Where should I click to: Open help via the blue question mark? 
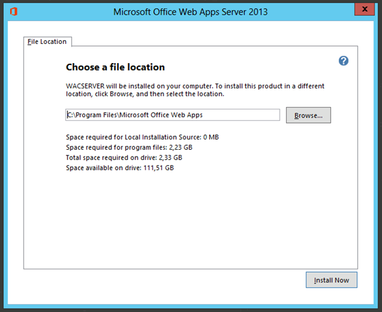[344, 60]
